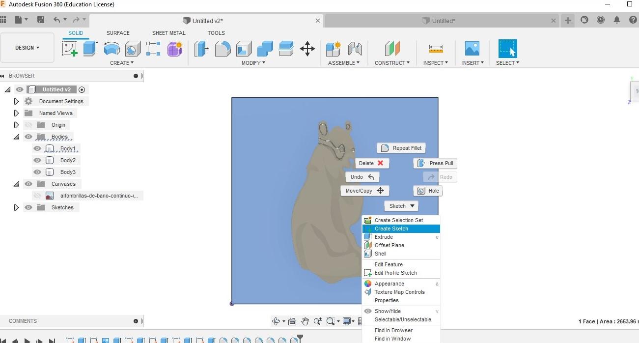Toggle visibility of Body2
The width and height of the screenshot is (639, 343).
(37, 160)
